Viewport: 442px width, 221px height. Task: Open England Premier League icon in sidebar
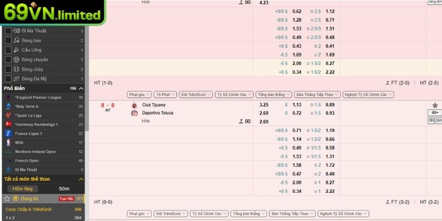tap(8, 98)
